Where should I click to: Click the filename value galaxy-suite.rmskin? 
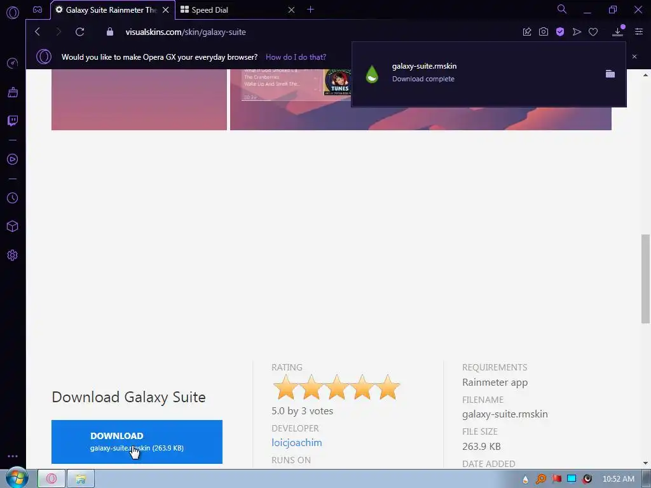click(x=505, y=414)
